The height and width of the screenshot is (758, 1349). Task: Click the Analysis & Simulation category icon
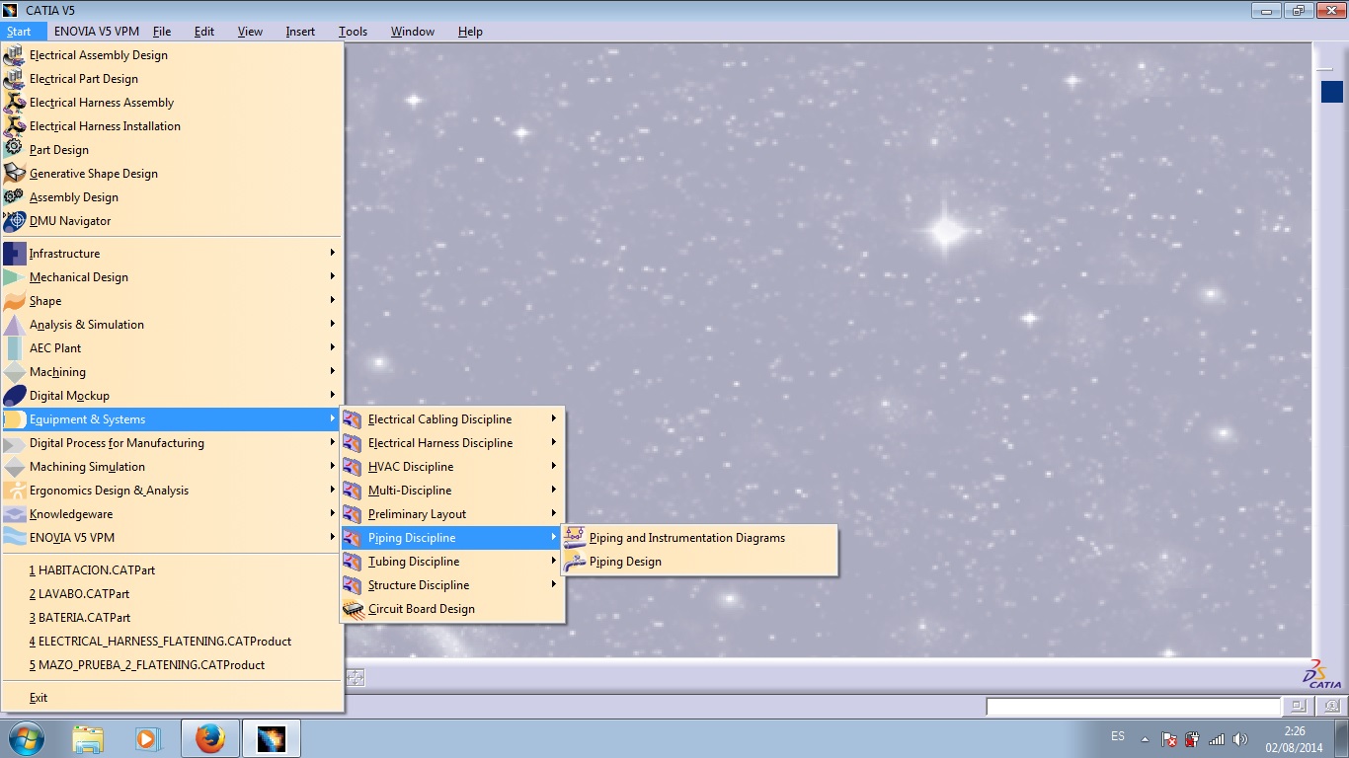pos(14,325)
